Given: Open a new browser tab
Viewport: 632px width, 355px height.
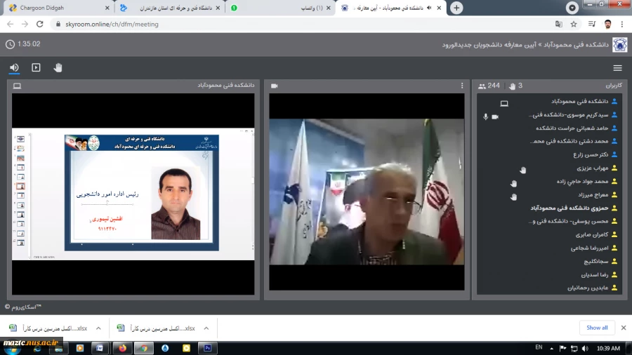Looking at the screenshot, I should (x=456, y=8).
